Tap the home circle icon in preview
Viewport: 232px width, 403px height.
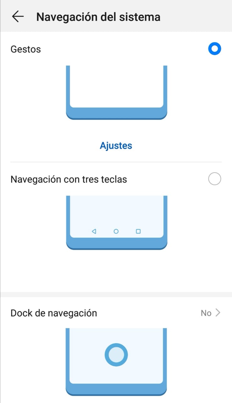pyautogui.click(x=116, y=231)
